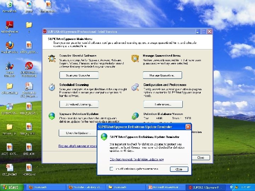Minimize the SUPERAntiSpyware Professional window

[198, 31]
